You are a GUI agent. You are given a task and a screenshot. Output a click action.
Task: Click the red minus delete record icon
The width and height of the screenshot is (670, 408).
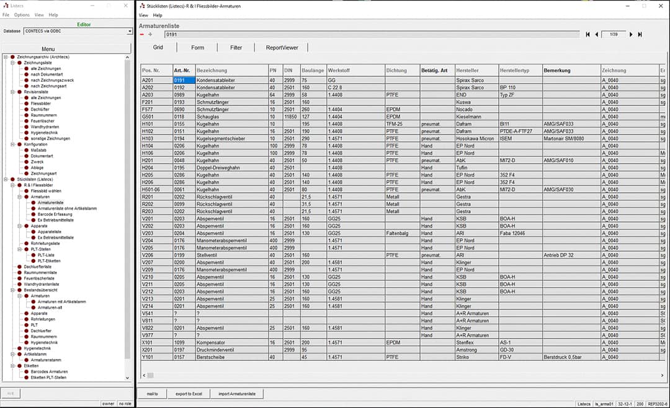(142, 34)
